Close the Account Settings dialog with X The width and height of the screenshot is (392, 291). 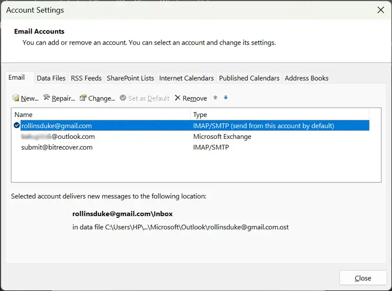tap(381, 10)
